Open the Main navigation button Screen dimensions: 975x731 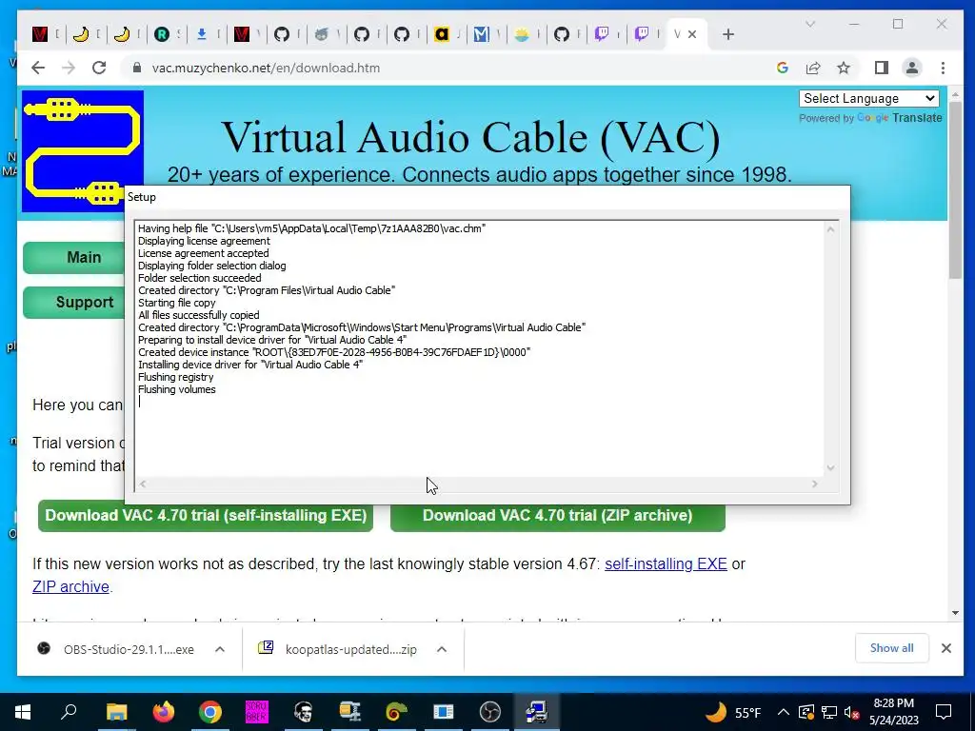pyautogui.click(x=74, y=257)
